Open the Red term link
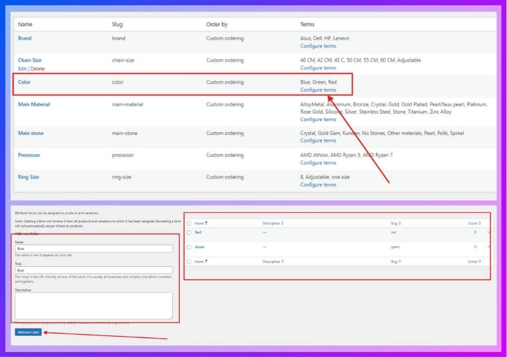The width and height of the screenshot is (507, 358). tap(198, 232)
